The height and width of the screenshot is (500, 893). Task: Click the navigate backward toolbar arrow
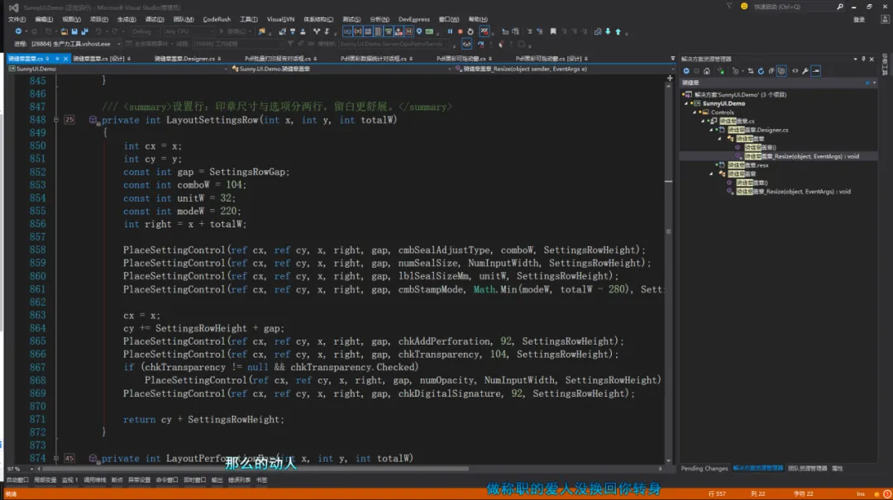[x=18, y=31]
